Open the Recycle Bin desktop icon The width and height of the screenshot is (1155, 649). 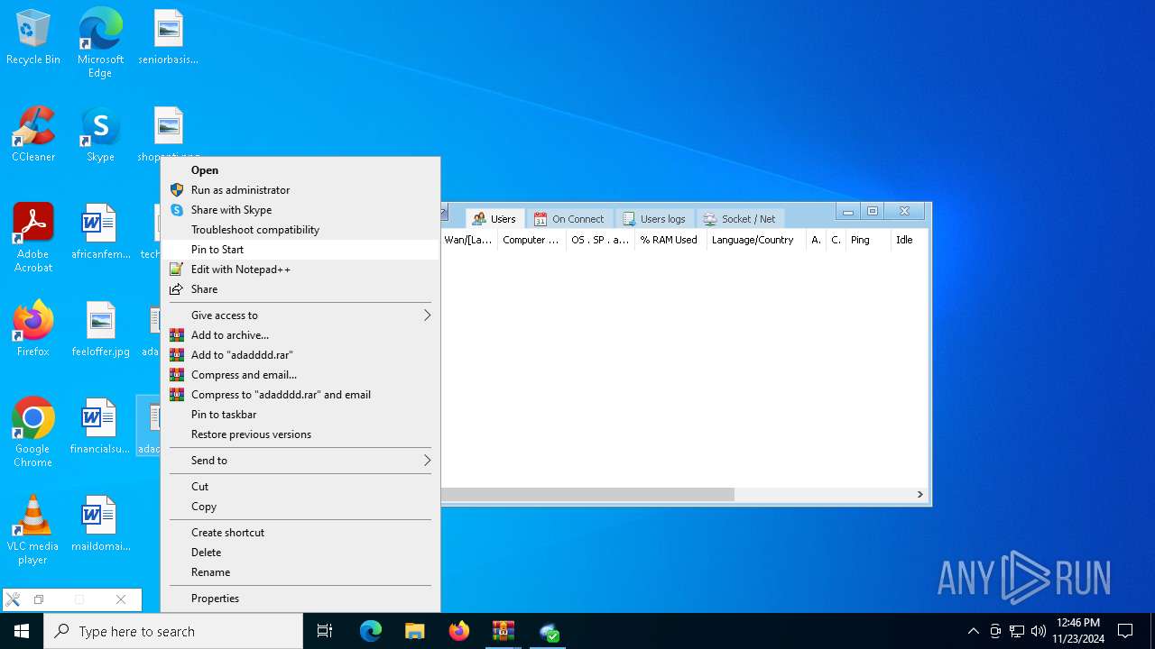33,37
